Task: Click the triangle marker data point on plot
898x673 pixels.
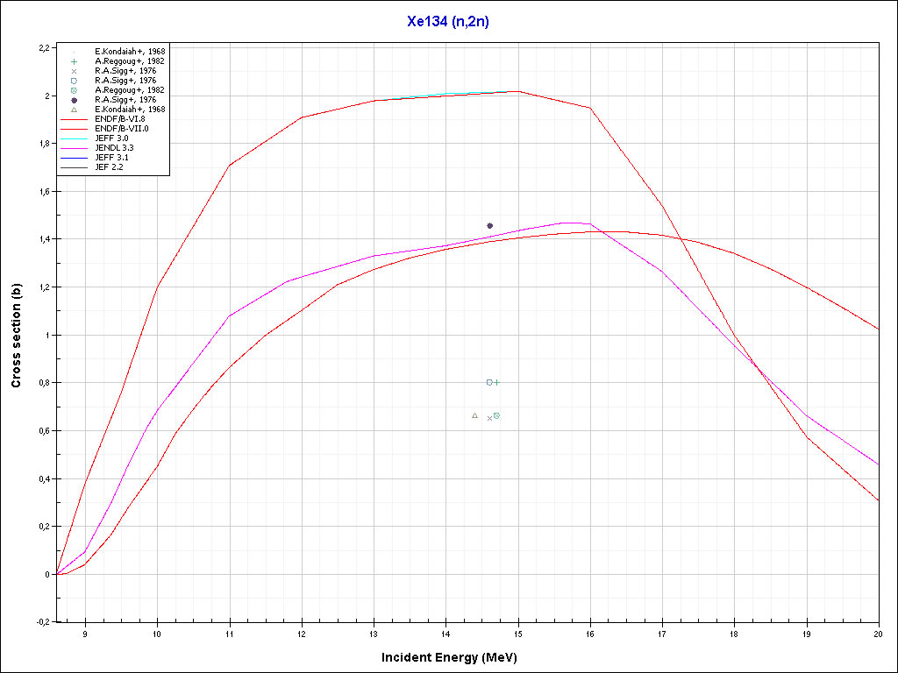Action: click(x=474, y=415)
